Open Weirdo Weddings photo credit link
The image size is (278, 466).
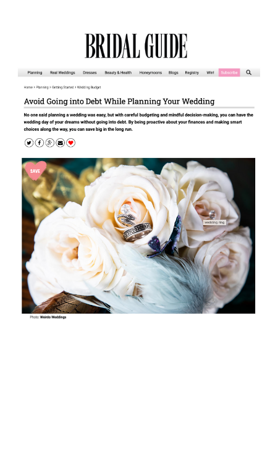53,317
